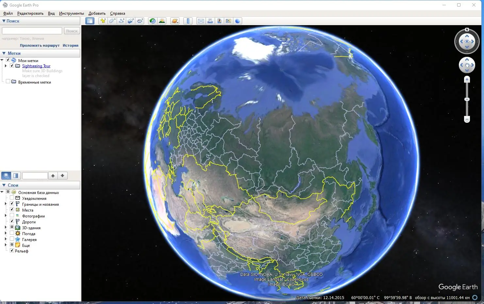The width and height of the screenshot is (484, 304).
Task: Uncheck the Дороги layer
Action: 12,222
